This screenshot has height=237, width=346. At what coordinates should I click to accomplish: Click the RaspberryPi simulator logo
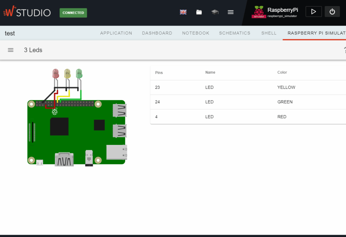pos(259,12)
